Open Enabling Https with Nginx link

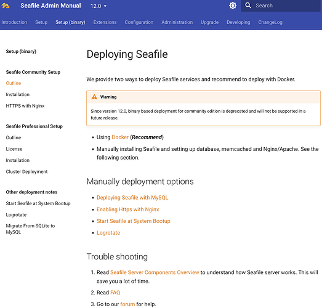pos(127,209)
